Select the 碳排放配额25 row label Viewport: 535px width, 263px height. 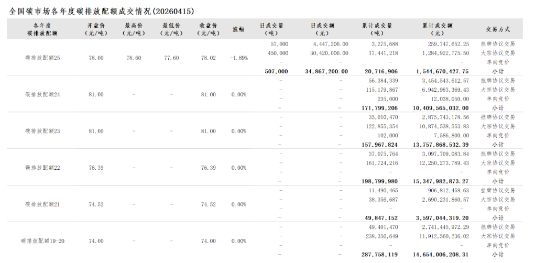coord(43,58)
